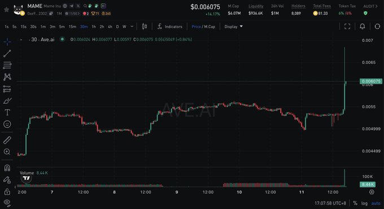Open the chart settings gear icon near the time axis

[372, 192]
